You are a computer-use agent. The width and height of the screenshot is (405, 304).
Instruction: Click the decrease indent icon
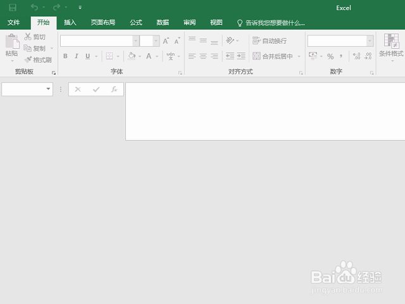tap(230, 56)
